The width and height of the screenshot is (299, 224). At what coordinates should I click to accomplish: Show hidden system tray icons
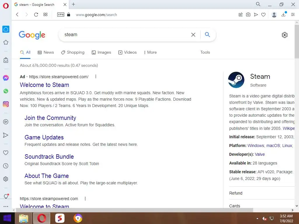point(258,218)
